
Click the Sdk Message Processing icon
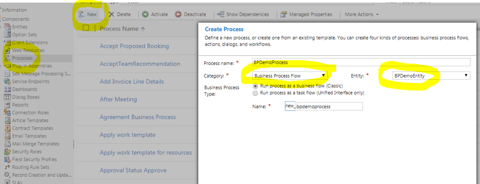pos(8,74)
